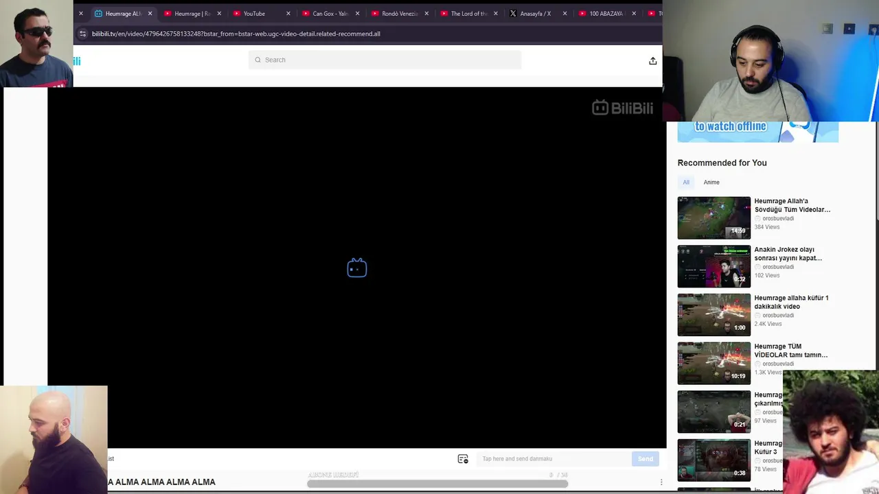879x494 pixels.
Task: Click the ABONE HEDEFİ progress bar
Action: click(x=437, y=484)
